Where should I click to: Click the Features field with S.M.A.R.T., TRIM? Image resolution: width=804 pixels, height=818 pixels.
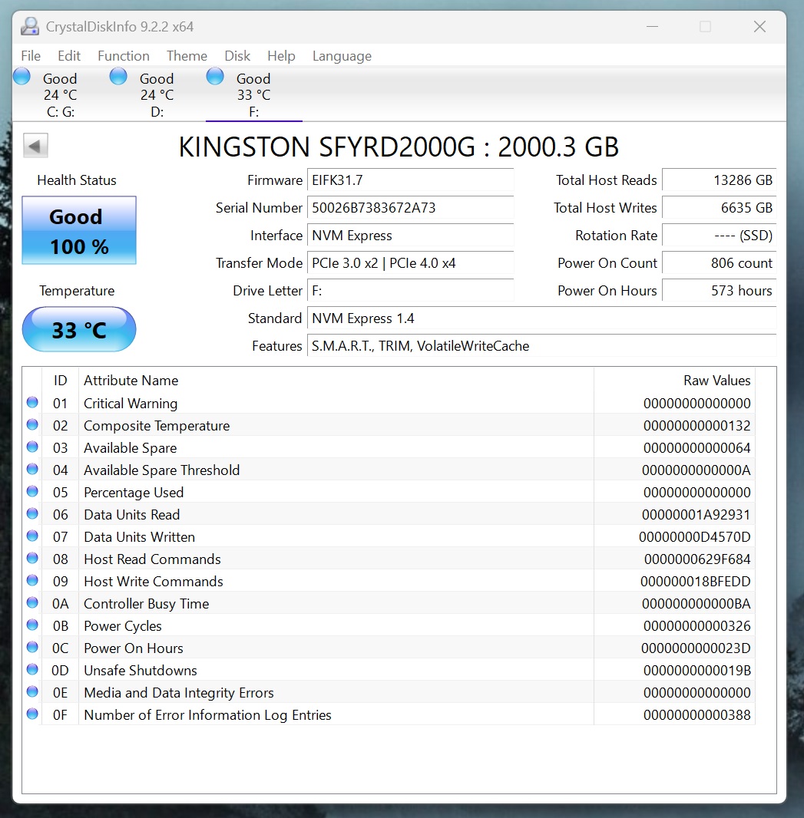pos(542,346)
